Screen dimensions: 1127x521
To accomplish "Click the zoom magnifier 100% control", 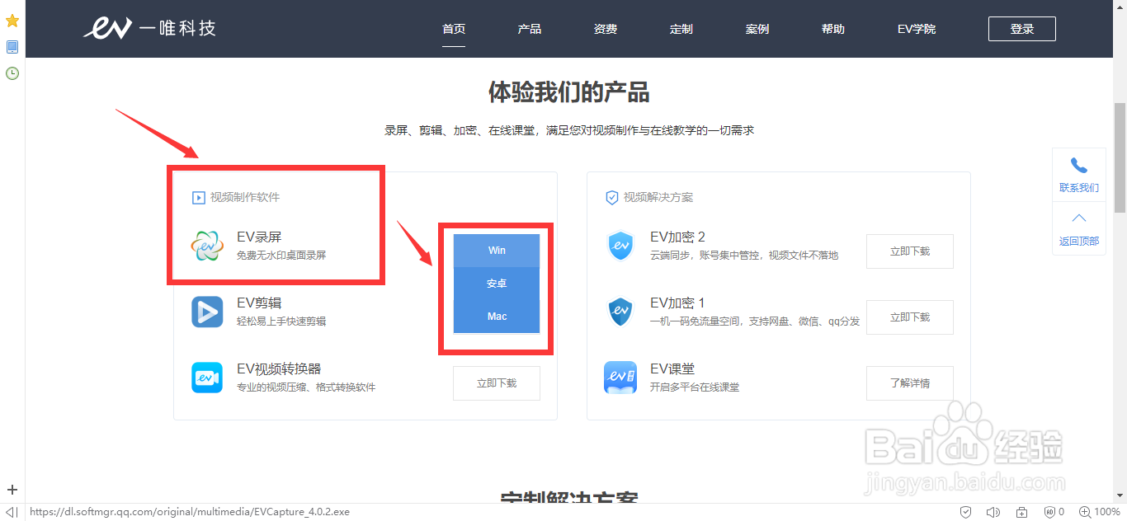I will pos(1100,512).
